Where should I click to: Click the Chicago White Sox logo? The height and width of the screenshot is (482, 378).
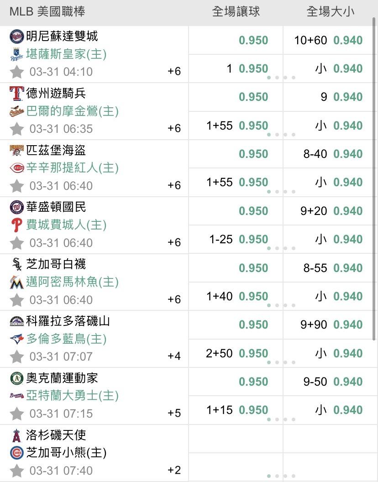coord(17,264)
